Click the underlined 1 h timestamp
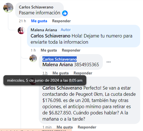The image size is (143, 131). coord(45,73)
